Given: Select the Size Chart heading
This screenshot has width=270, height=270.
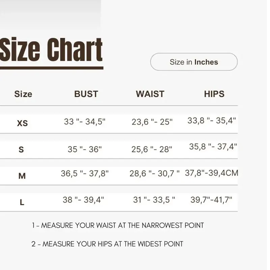Looking at the screenshot, I should 51,50.
